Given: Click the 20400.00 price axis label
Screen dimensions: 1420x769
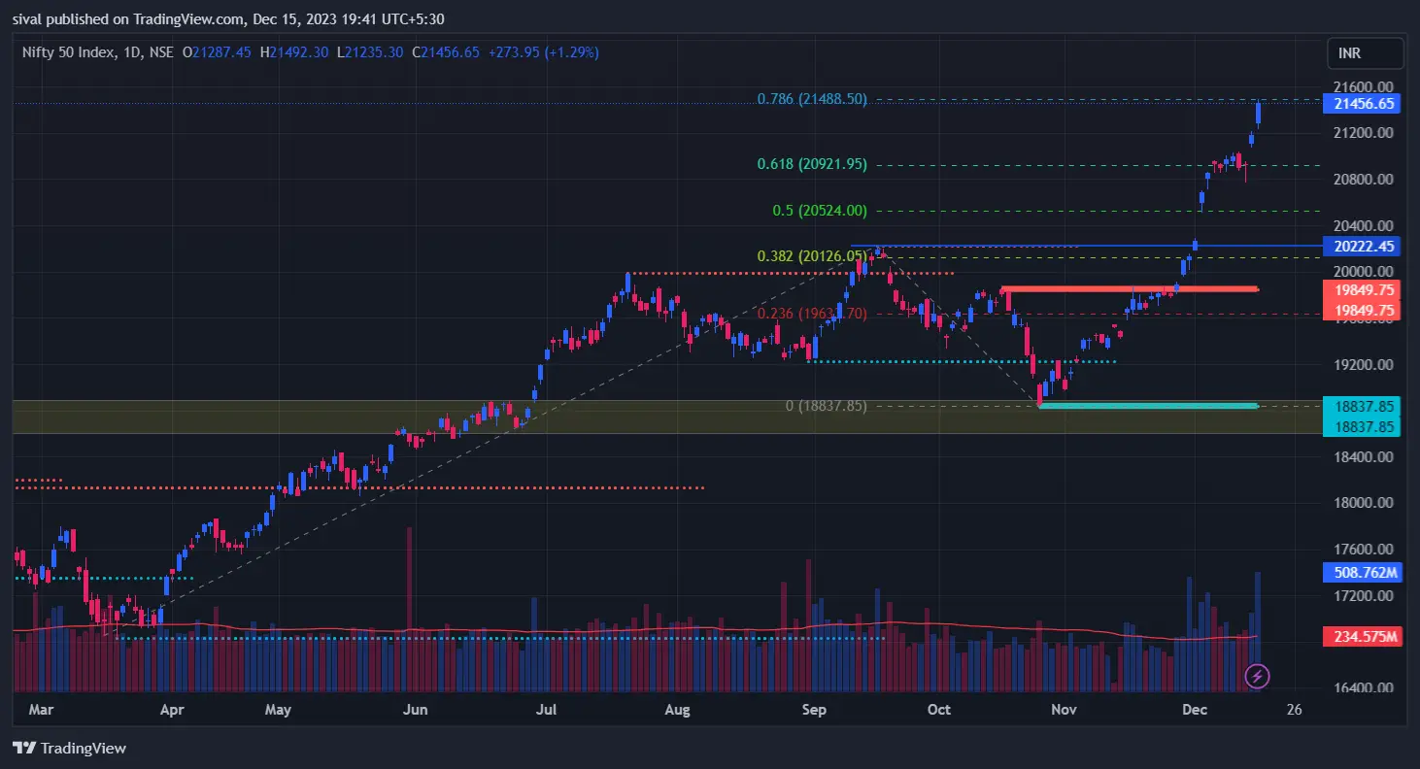Looking at the screenshot, I should (x=1364, y=225).
